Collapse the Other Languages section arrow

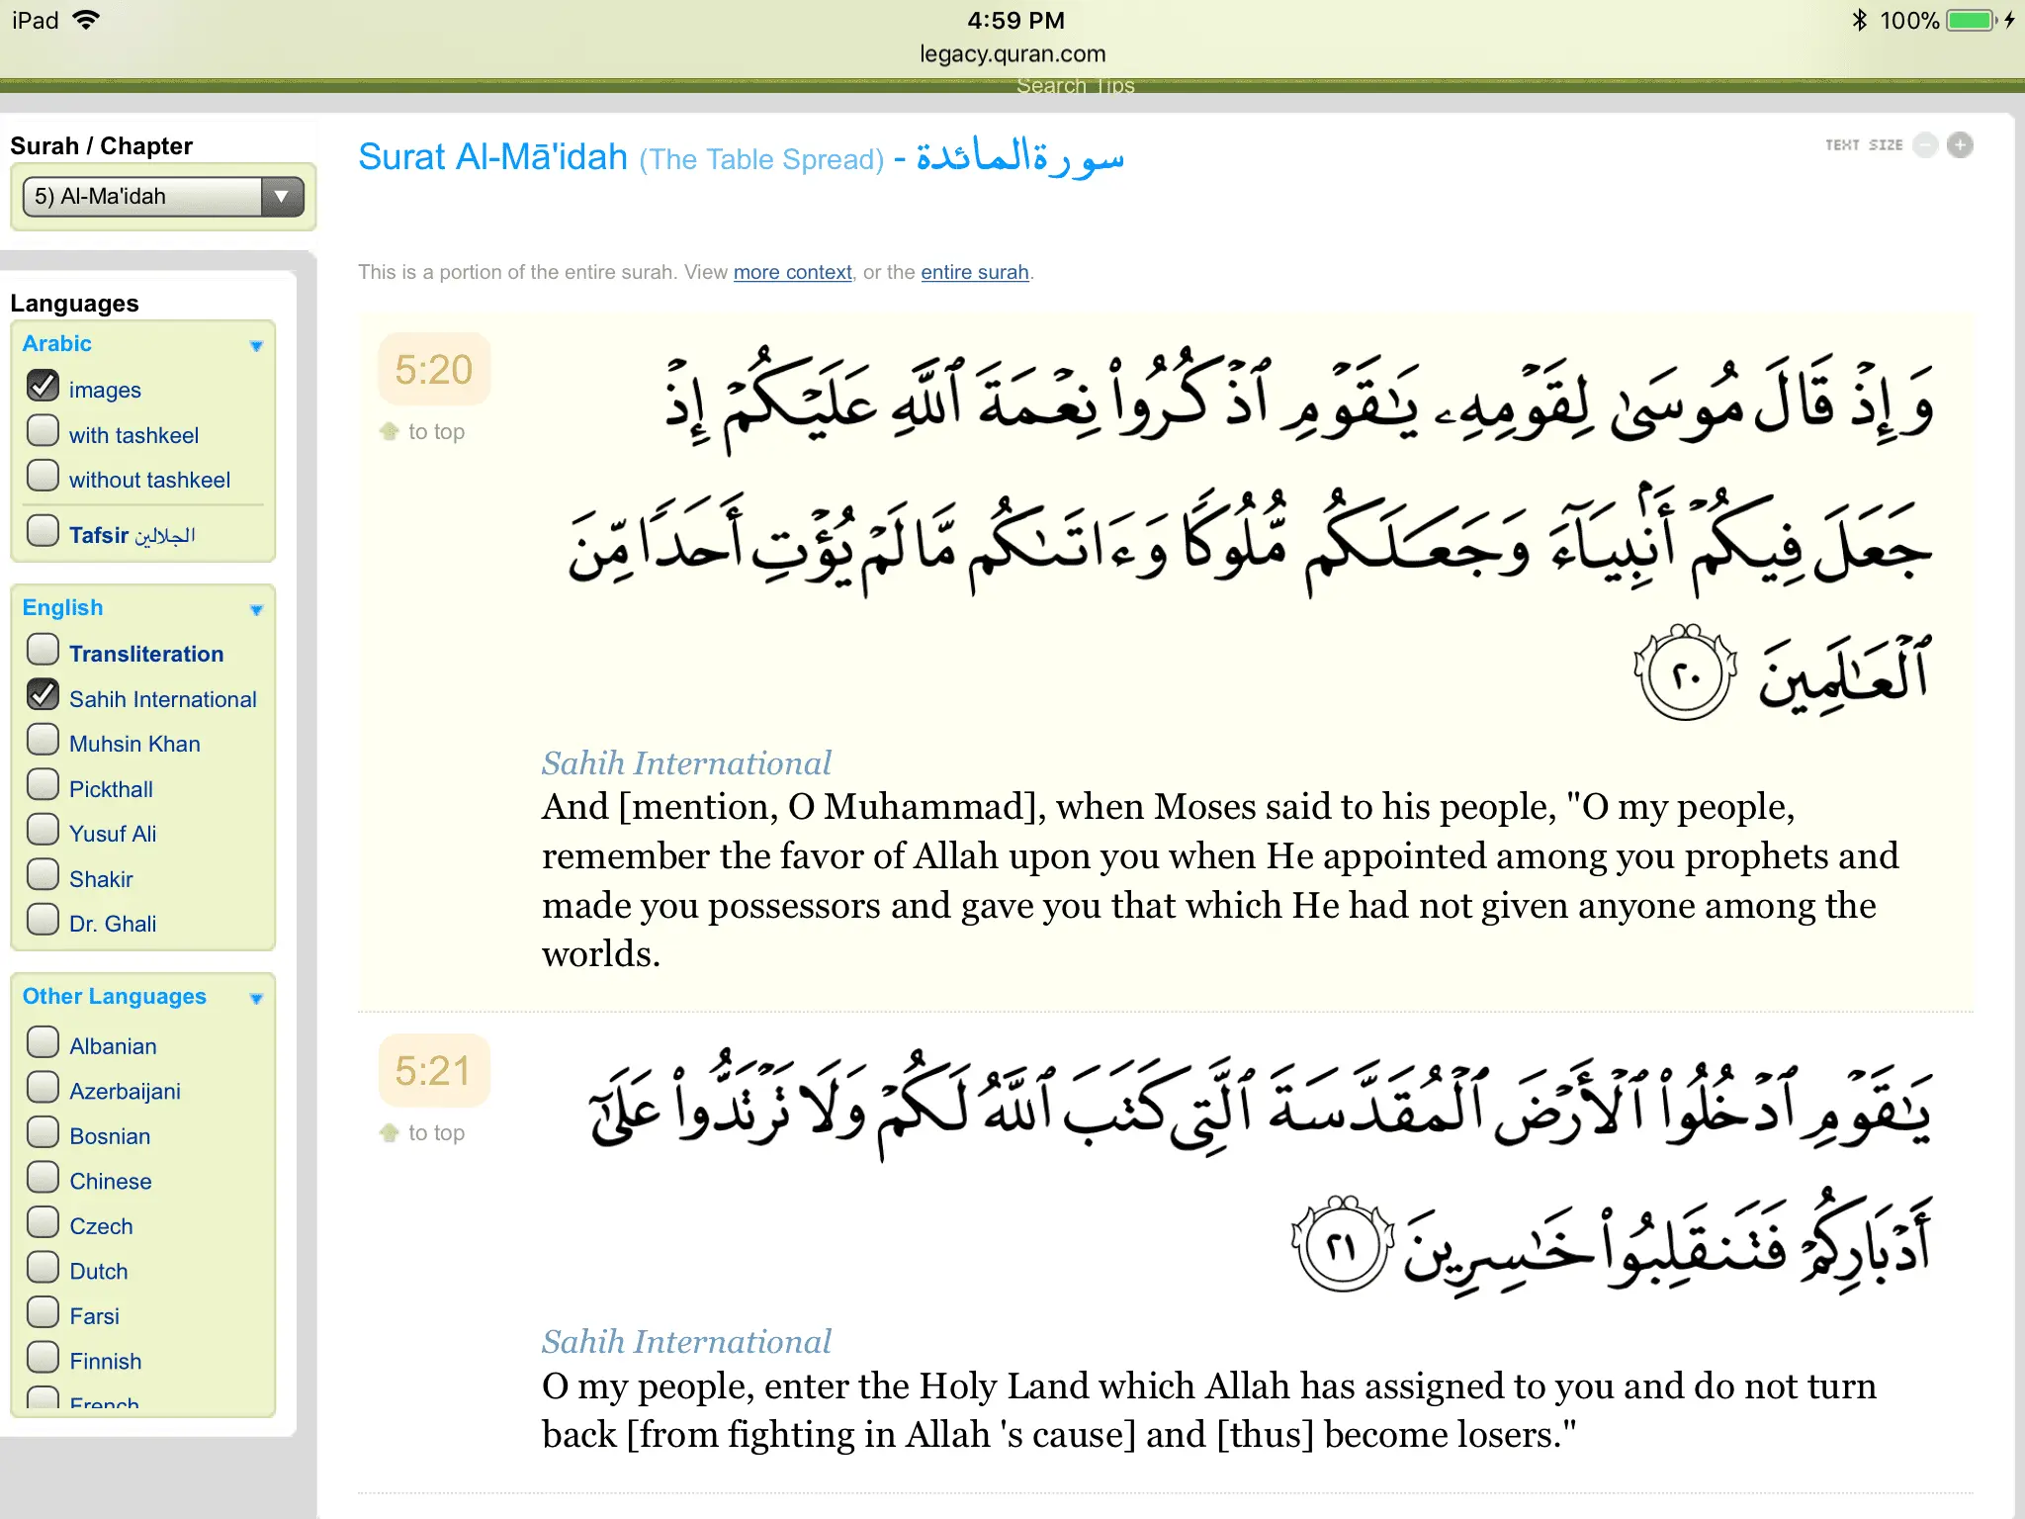[256, 998]
